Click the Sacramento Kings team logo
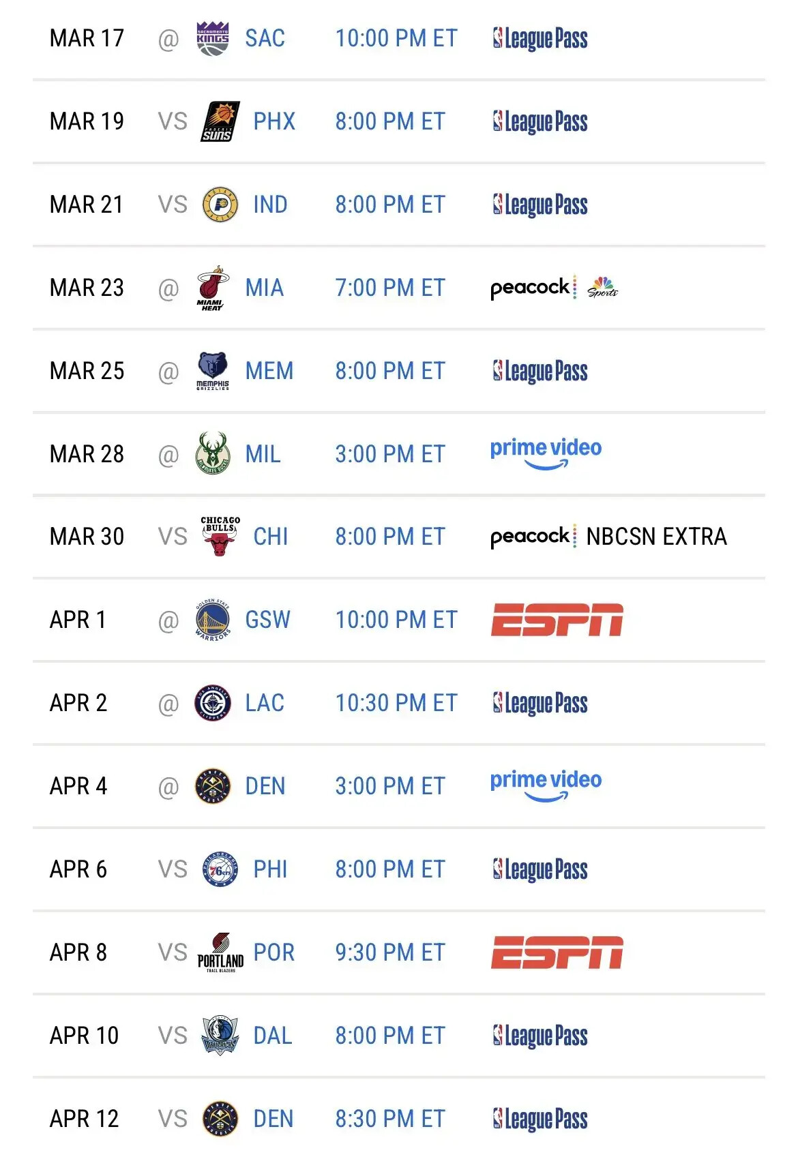 pos(212,38)
